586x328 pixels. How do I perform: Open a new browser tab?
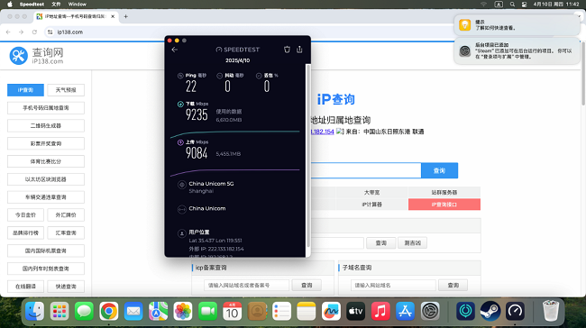pyautogui.click(x=126, y=16)
